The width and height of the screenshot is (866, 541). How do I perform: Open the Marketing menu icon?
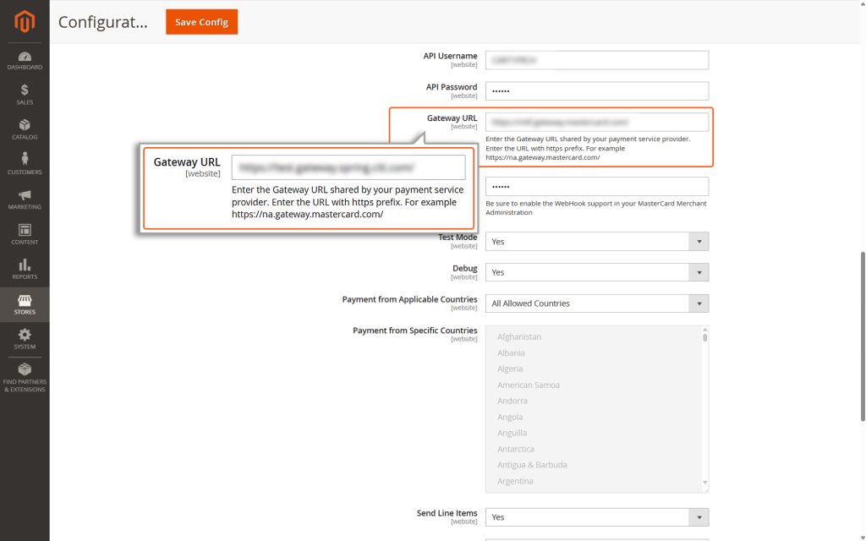tap(24, 201)
